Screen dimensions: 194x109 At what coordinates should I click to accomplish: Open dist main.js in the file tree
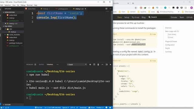13,32
